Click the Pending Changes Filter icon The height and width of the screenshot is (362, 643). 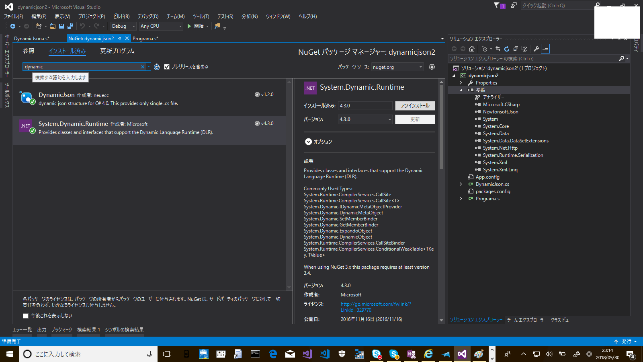(x=485, y=49)
